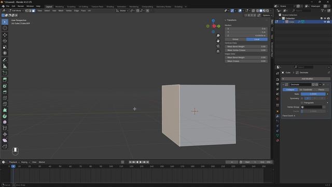This screenshot has height=187, width=332.
Task: Collapse the Transform panel
Action: coord(226,20)
